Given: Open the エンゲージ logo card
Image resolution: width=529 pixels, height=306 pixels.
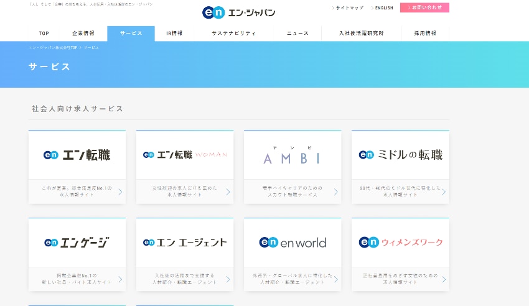Looking at the screenshot, I should (x=77, y=243).
